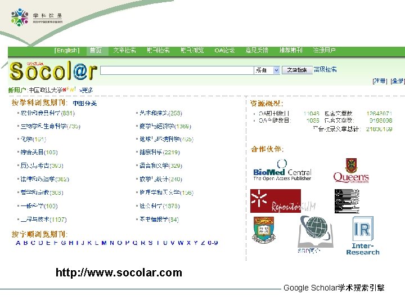Browse journals starting with letter Z

[x=203, y=243]
